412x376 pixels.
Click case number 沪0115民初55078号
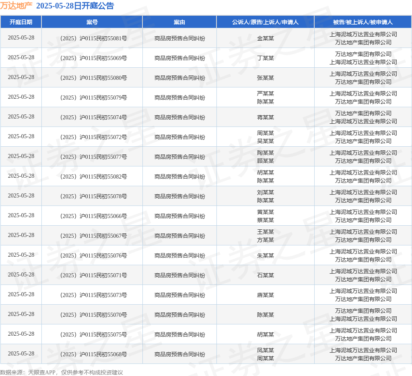(94, 196)
